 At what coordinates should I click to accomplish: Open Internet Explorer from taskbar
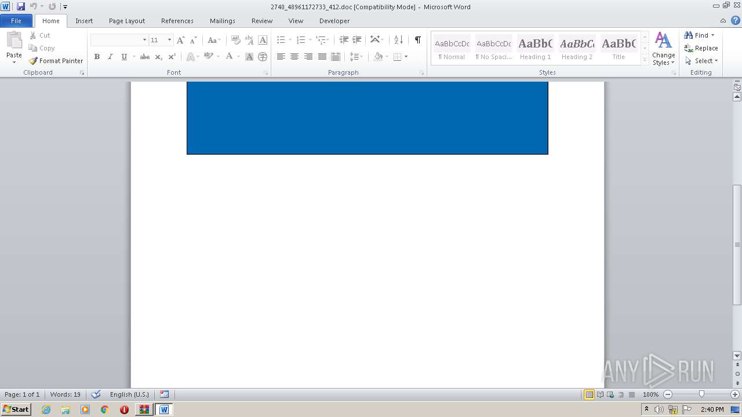(x=46, y=409)
